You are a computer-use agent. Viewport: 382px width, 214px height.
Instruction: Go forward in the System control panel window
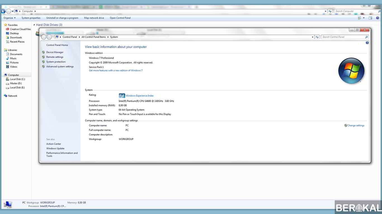point(49,37)
